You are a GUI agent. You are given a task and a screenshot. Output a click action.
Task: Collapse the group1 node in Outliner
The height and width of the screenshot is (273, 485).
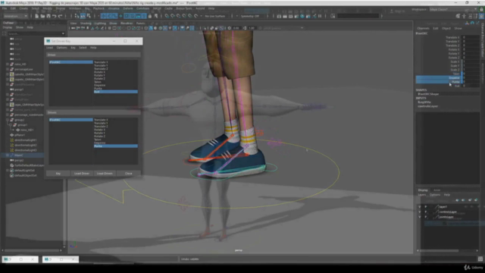[x=11, y=124]
